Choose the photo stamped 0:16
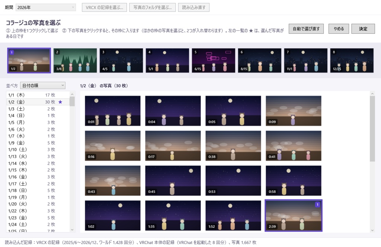 coord(113,146)
